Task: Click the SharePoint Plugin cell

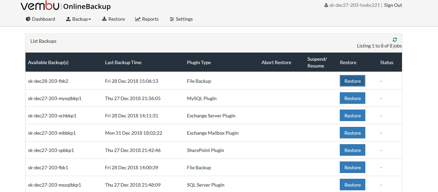Action: 205,150
